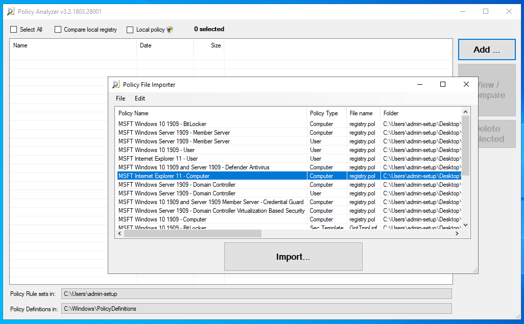The height and width of the screenshot is (324, 524).
Task: Close the Policy Analyzer main window
Action: 509,12
